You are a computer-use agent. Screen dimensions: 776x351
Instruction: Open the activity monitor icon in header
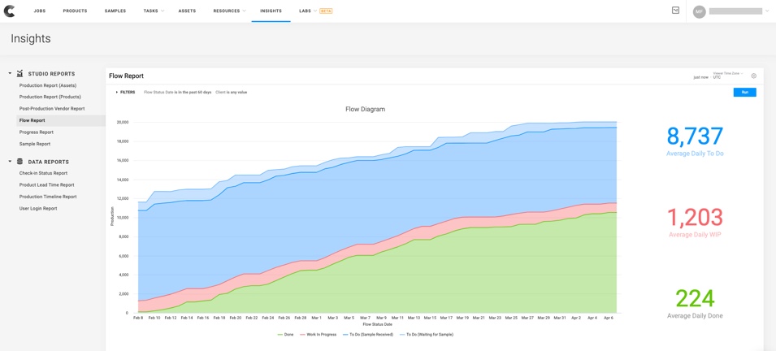(x=675, y=11)
